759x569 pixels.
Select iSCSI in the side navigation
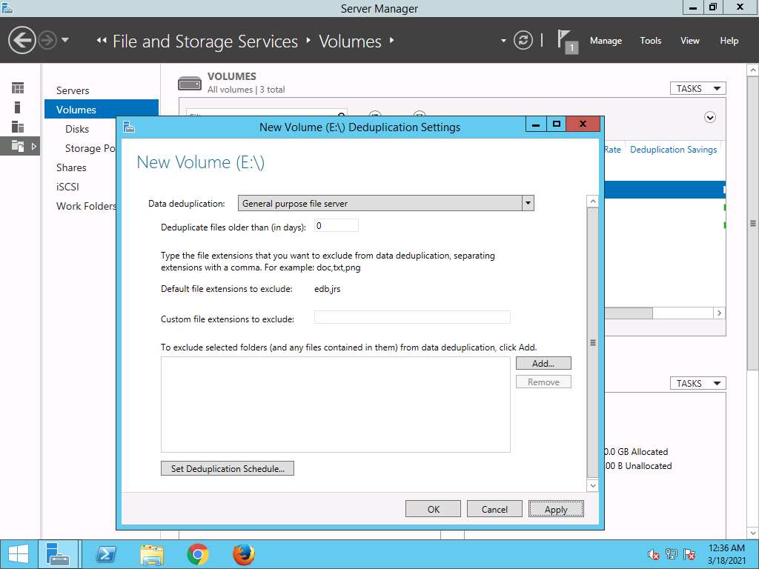[67, 187]
